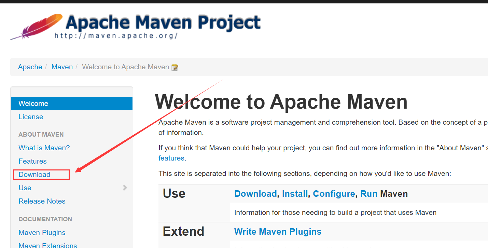Click Welcome to Apache Maven breadcrumb text
The image size is (488, 248).
point(126,67)
